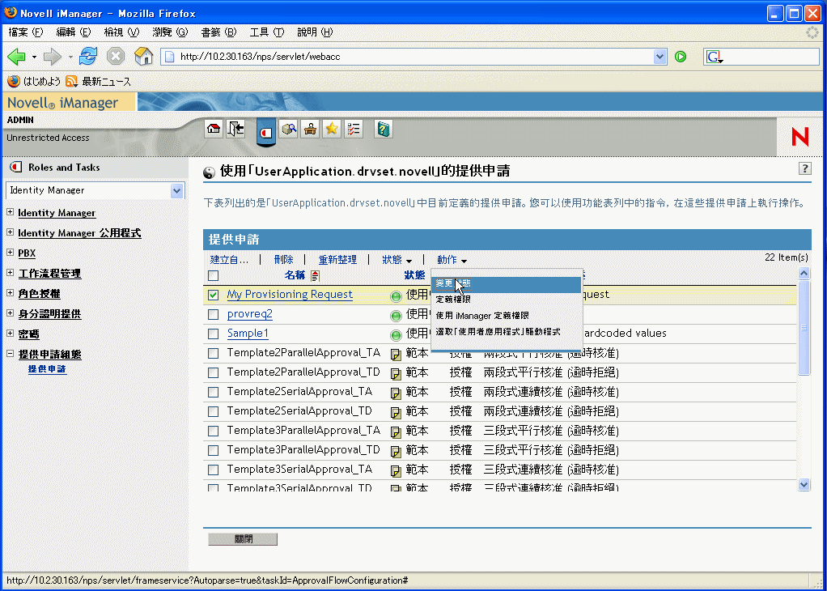
Task: Click the green Go button beside address bar
Action: tap(681, 57)
